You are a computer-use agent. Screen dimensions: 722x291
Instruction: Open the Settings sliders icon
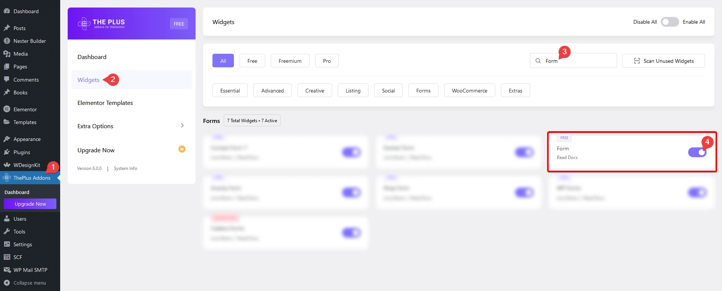pos(7,244)
